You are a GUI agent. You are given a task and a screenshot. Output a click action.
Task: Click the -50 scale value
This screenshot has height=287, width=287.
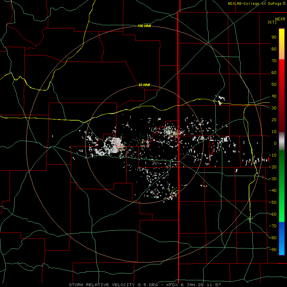pyautogui.click(x=273, y=202)
